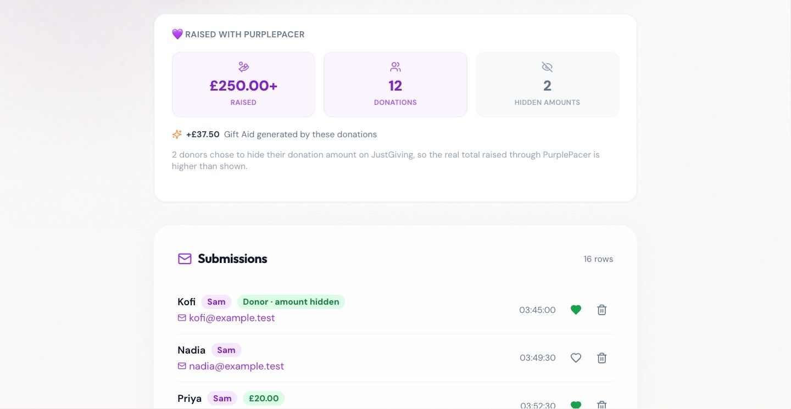Screen dimensions: 791x409
Task: Click the £250.00+ raised amount
Action: (x=243, y=86)
